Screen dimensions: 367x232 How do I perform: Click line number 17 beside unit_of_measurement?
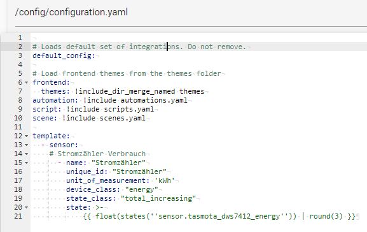18,180
